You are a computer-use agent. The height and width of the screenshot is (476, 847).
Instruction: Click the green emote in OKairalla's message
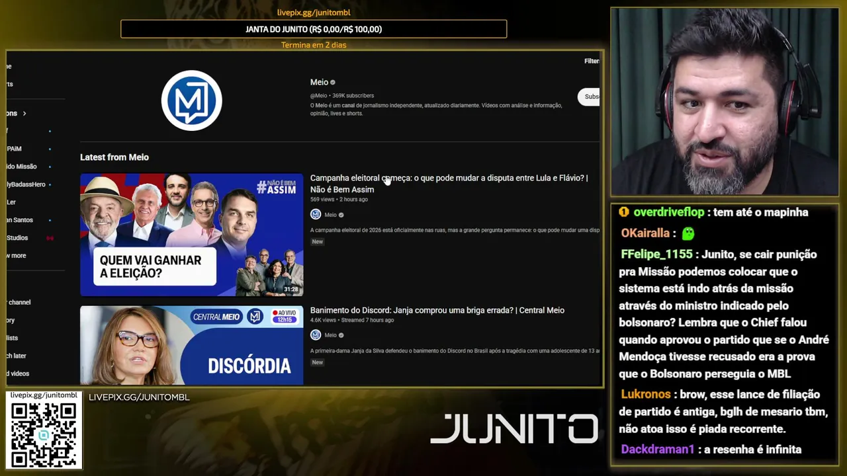click(x=688, y=233)
